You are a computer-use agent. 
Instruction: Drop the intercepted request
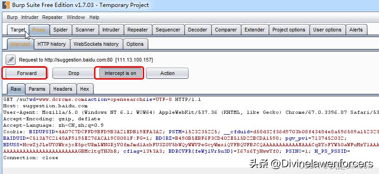pos(74,73)
